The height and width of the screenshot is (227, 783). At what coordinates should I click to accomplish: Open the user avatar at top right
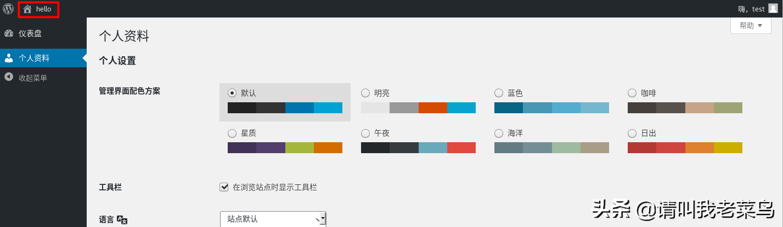773,9
